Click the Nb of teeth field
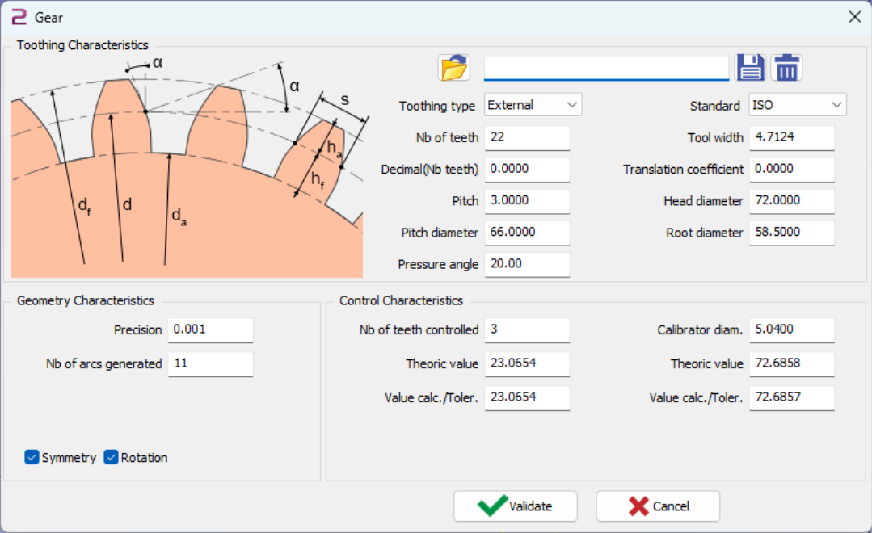 [x=527, y=137]
